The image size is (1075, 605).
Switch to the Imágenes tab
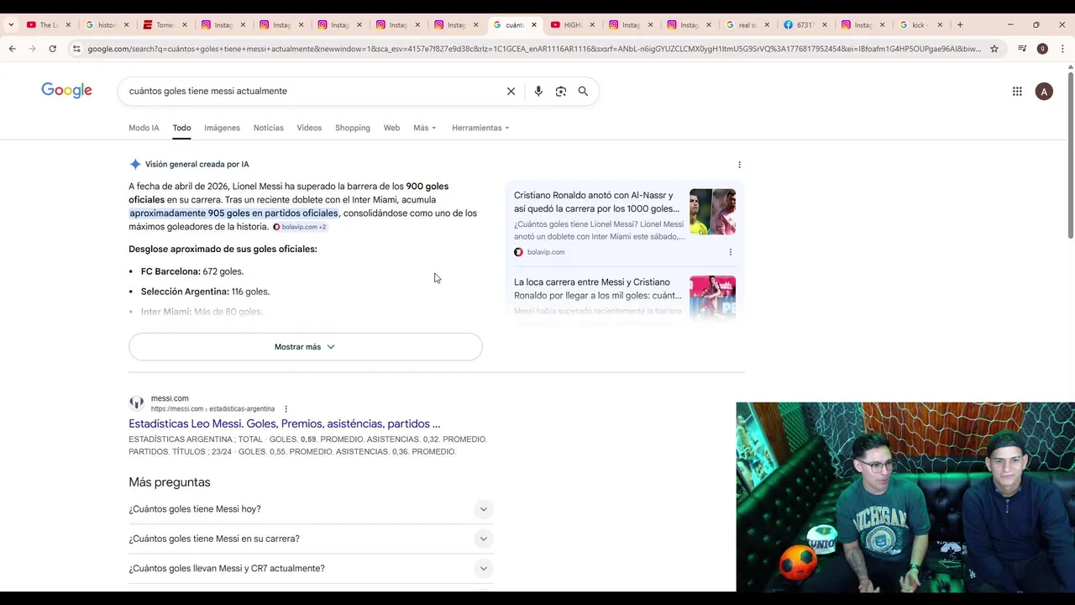click(x=222, y=128)
